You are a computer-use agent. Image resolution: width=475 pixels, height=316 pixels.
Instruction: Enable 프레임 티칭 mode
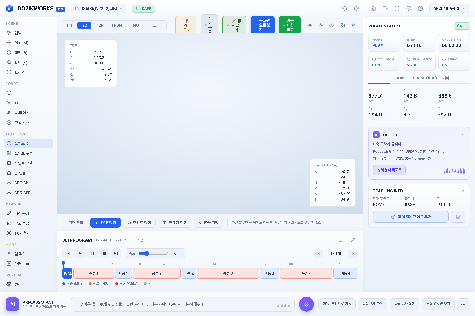[175, 222]
